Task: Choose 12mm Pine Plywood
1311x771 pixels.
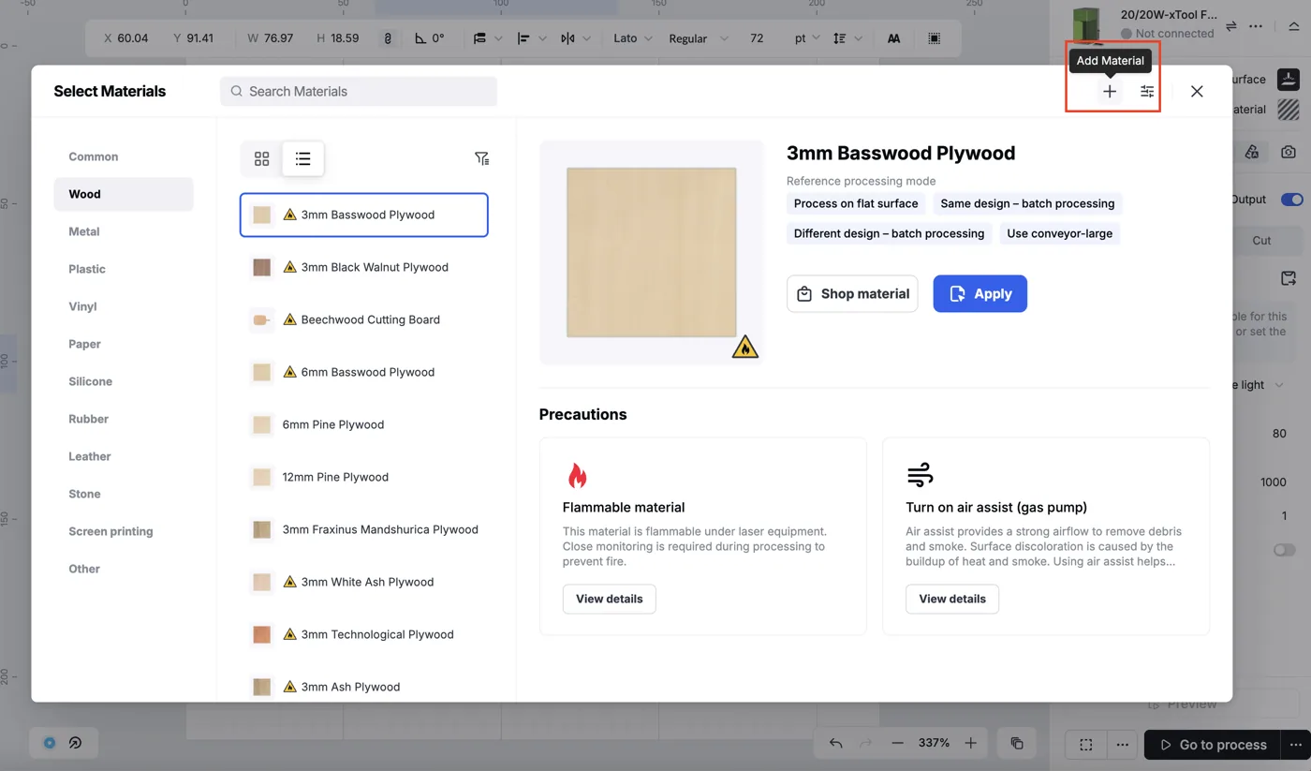Action: pos(364,477)
